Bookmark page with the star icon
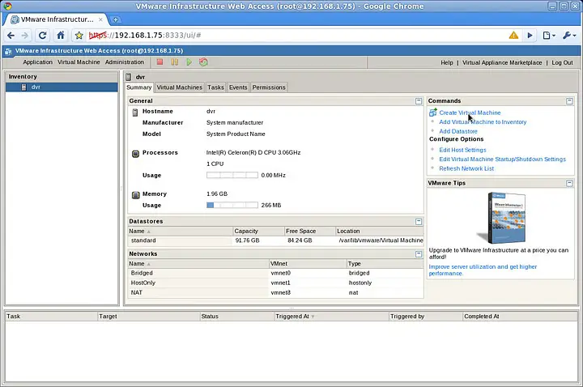Image resolution: width=583 pixels, height=387 pixels. pyautogui.click(x=79, y=36)
